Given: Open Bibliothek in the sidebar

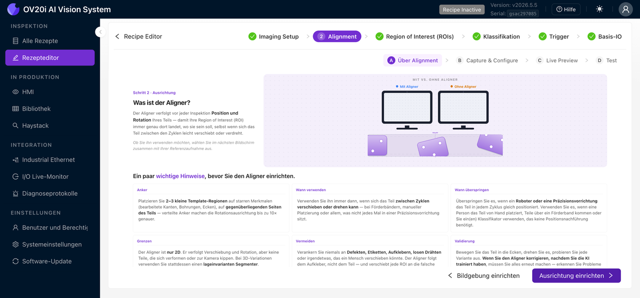Looking at the screenshot, I should click(50, 109).
